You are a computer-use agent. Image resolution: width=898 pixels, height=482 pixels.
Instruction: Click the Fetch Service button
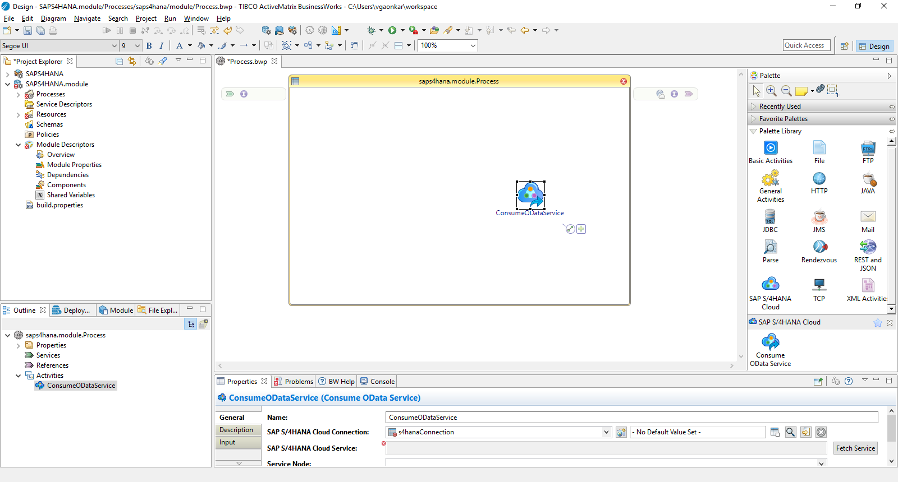coord(855,448)
